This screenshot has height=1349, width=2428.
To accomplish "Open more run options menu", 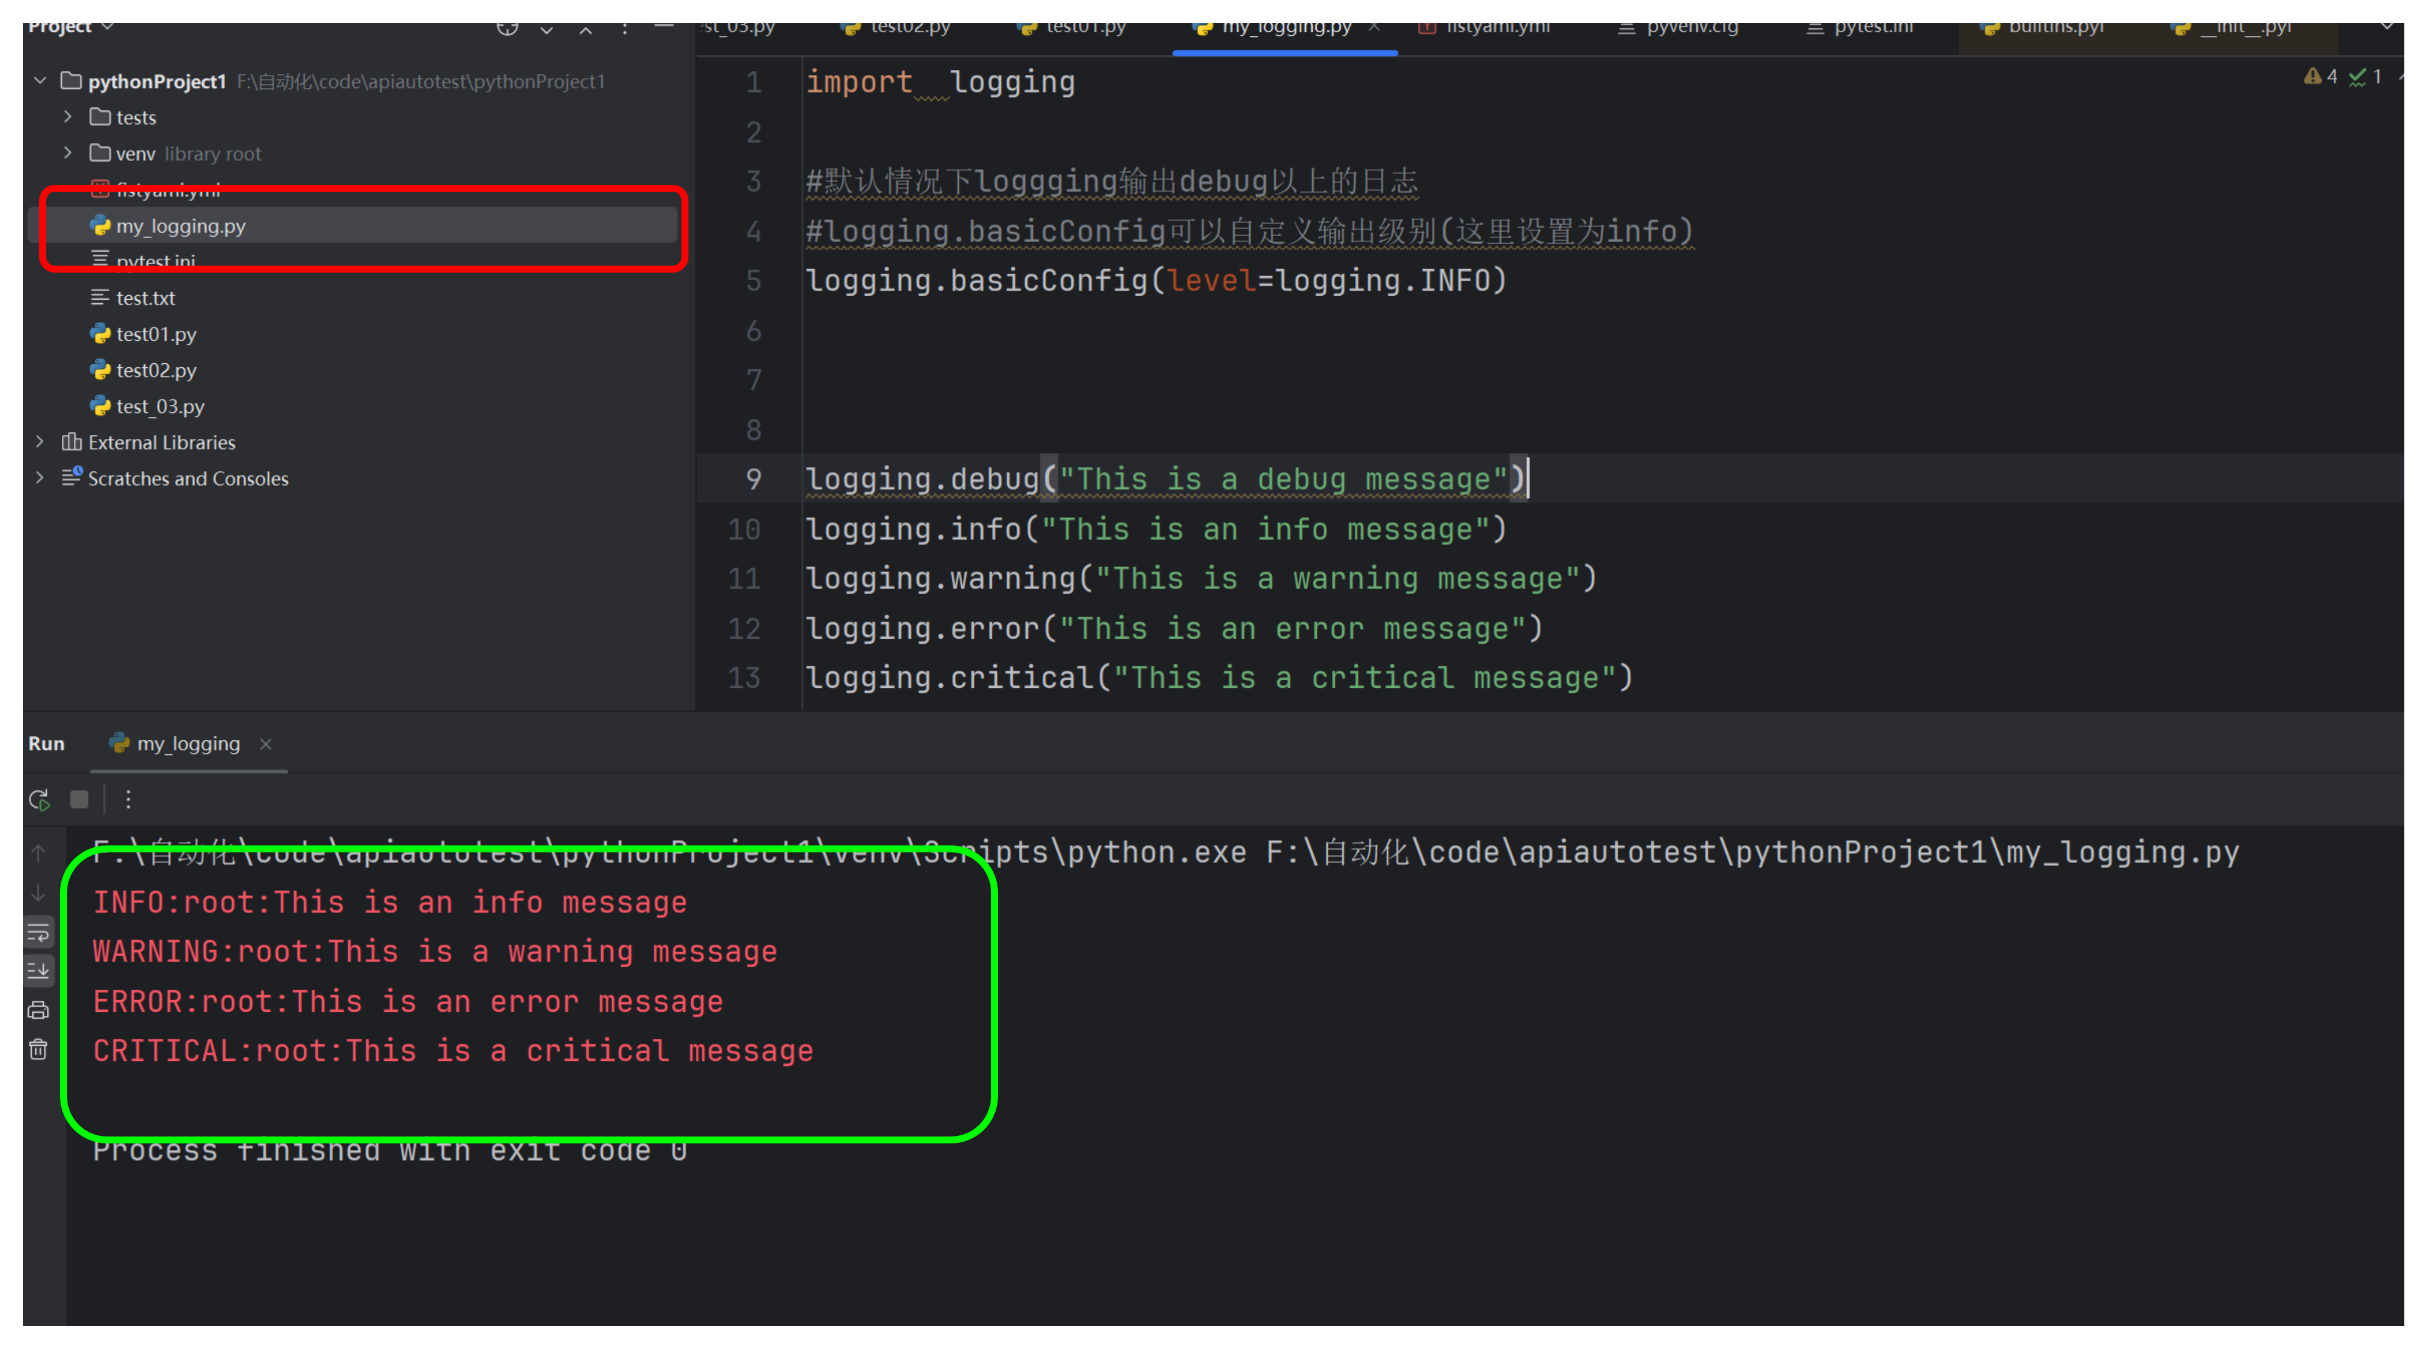I will [x=128, y=799].
